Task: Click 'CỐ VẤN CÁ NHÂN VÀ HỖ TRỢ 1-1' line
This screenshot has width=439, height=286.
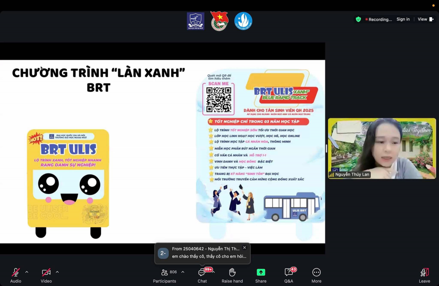Action: 240,155
